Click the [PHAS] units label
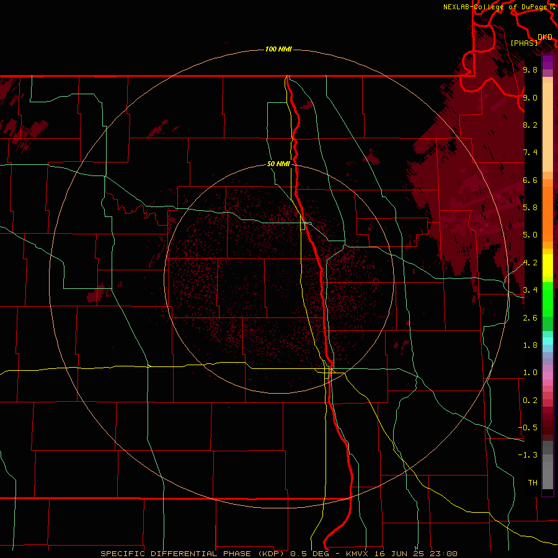The image size is (558, 558). click(524, 43)
